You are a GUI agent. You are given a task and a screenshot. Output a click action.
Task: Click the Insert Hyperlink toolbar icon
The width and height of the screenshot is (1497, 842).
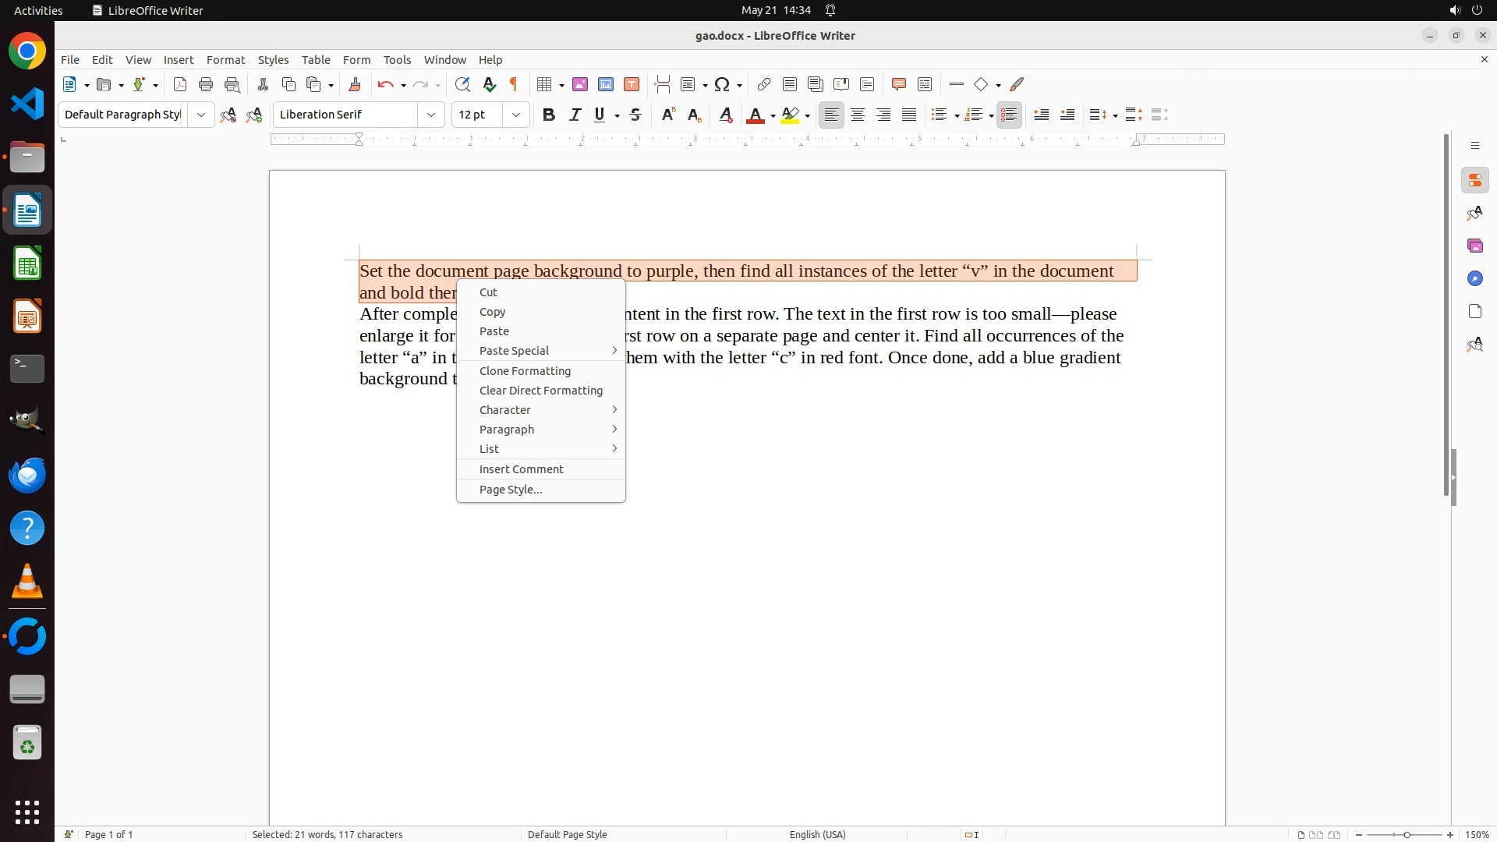pyautogui.click(x=764, y=84)
